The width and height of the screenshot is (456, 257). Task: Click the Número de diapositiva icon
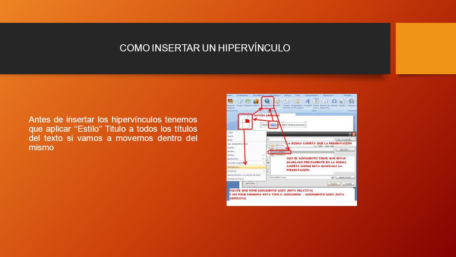point(325,101)
